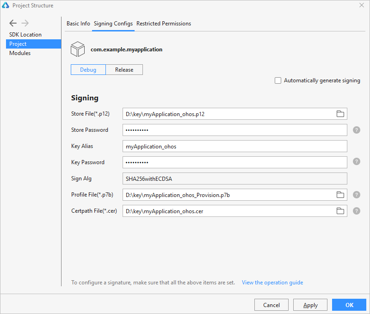The width and height of the screenshot is (370, 314).
Task: Open the Basic Info tab
Action: click(78, 24)
